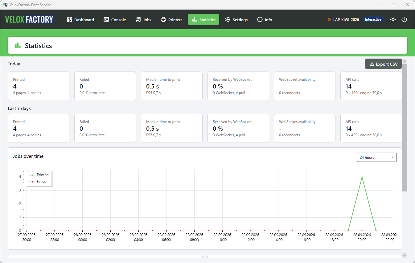Click the scroll up arrow of the page scrollbar
This screenshot has height=263, width=415.
405,61
